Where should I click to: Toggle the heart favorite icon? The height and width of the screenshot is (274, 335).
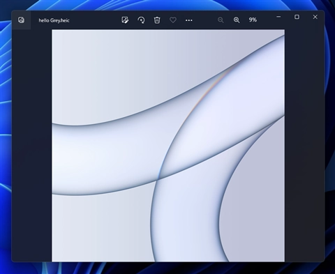tap(173, 20)
